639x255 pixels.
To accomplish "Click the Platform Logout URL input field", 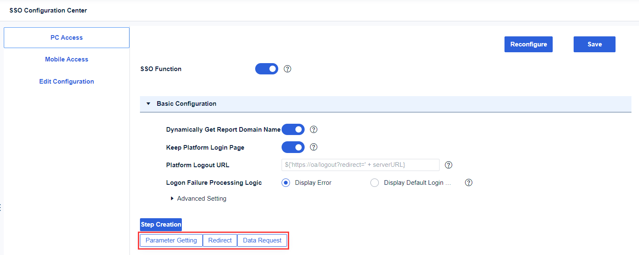I will 360,165.
